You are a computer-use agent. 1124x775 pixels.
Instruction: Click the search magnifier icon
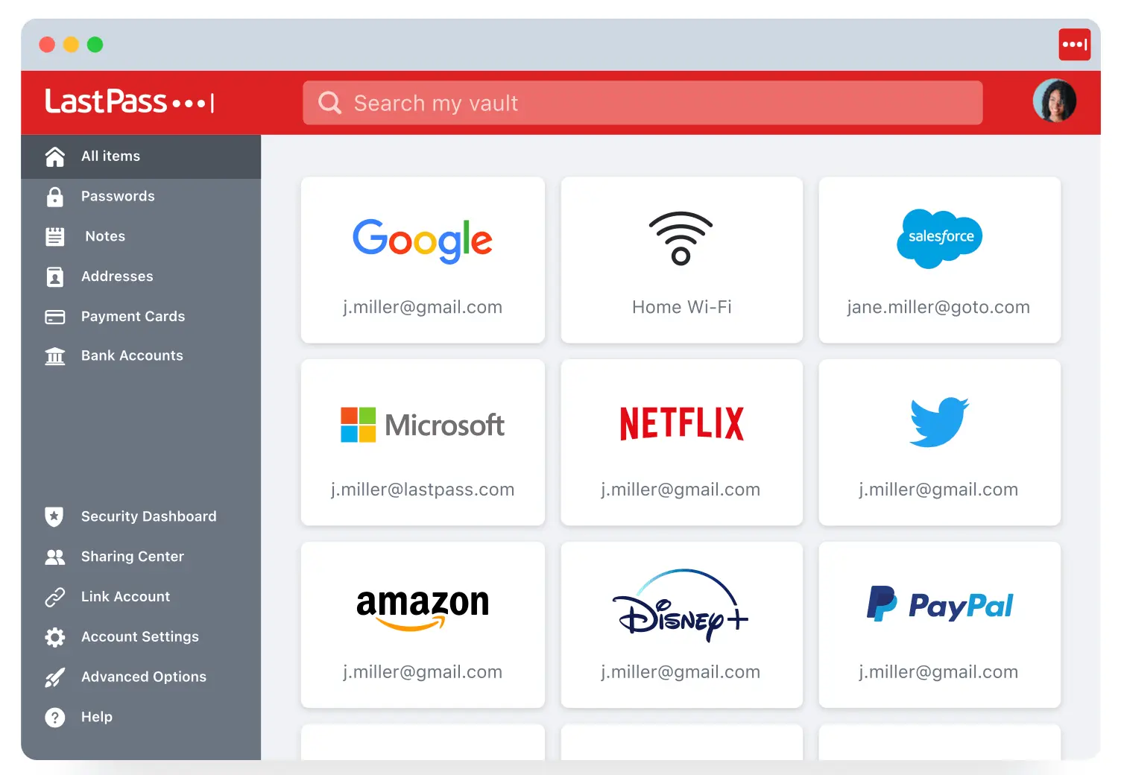coord(329,103)
